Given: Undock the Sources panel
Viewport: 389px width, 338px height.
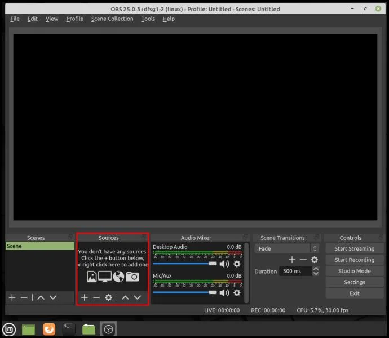Looking at the screenshot, I should point(143,237).
